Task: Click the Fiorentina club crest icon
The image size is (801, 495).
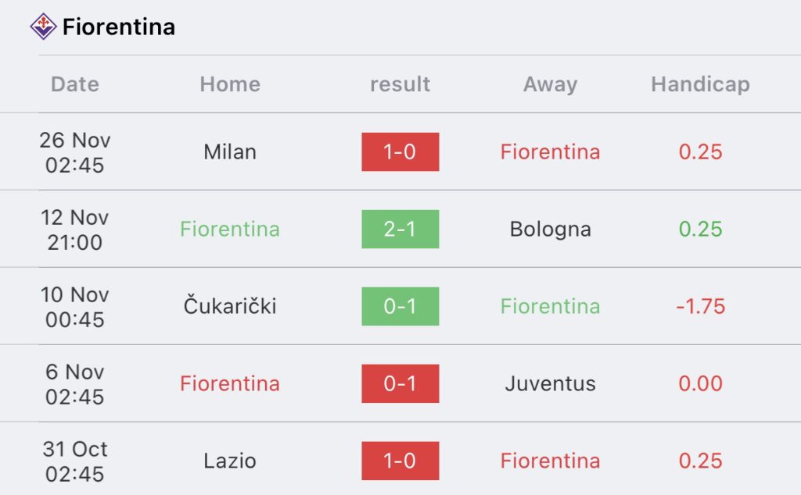Action: click(x=44, y=27)
